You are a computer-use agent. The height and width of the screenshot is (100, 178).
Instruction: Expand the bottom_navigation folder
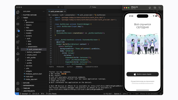(34, 52)
